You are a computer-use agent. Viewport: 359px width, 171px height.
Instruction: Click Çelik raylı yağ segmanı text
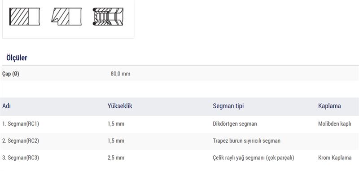click(x=239, y=158)
